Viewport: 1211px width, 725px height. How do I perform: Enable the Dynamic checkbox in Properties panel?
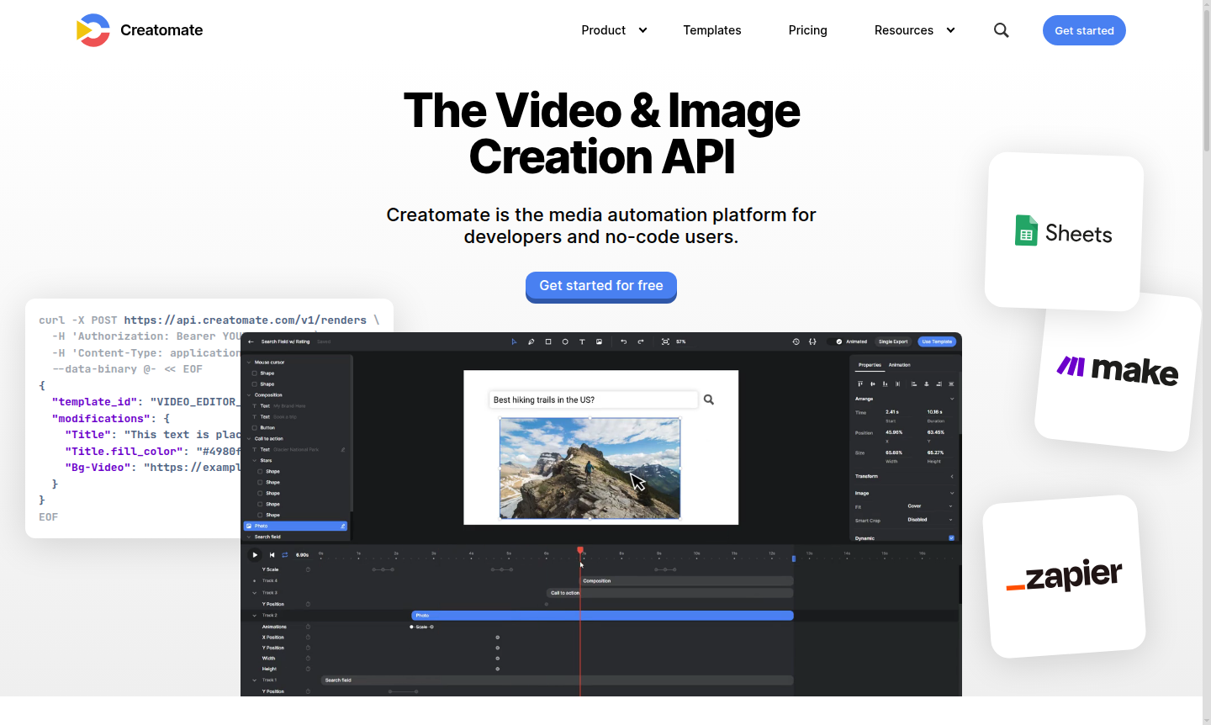click(x=951, y=537)
